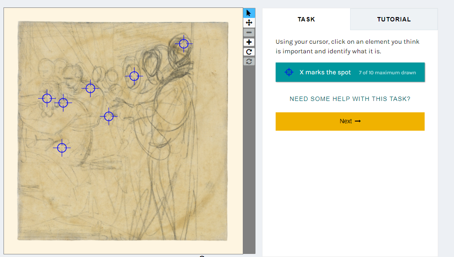The image size is (454, 257).
Task: Zoom out with the minus button
Action: [249, 32]
